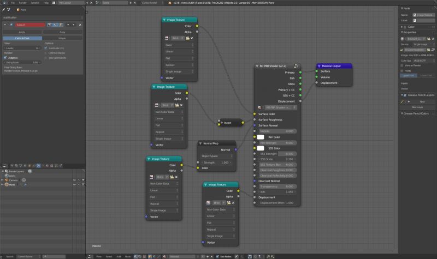Viewport: 437px width, 259px height.
Task: Toggle Subsurf modifier viewport display icon
Action: pyautogui.click(x=55, y=25)
